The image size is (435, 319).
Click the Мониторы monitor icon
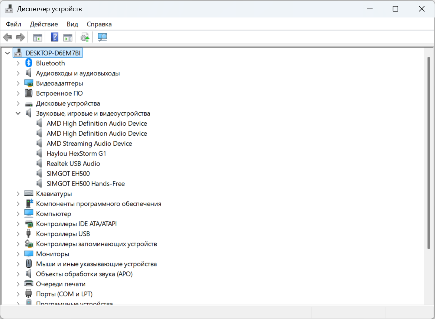tap(29, 254)
